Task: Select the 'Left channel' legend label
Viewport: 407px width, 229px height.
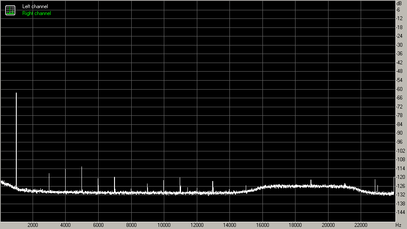Action: click(x=35, y=6)
